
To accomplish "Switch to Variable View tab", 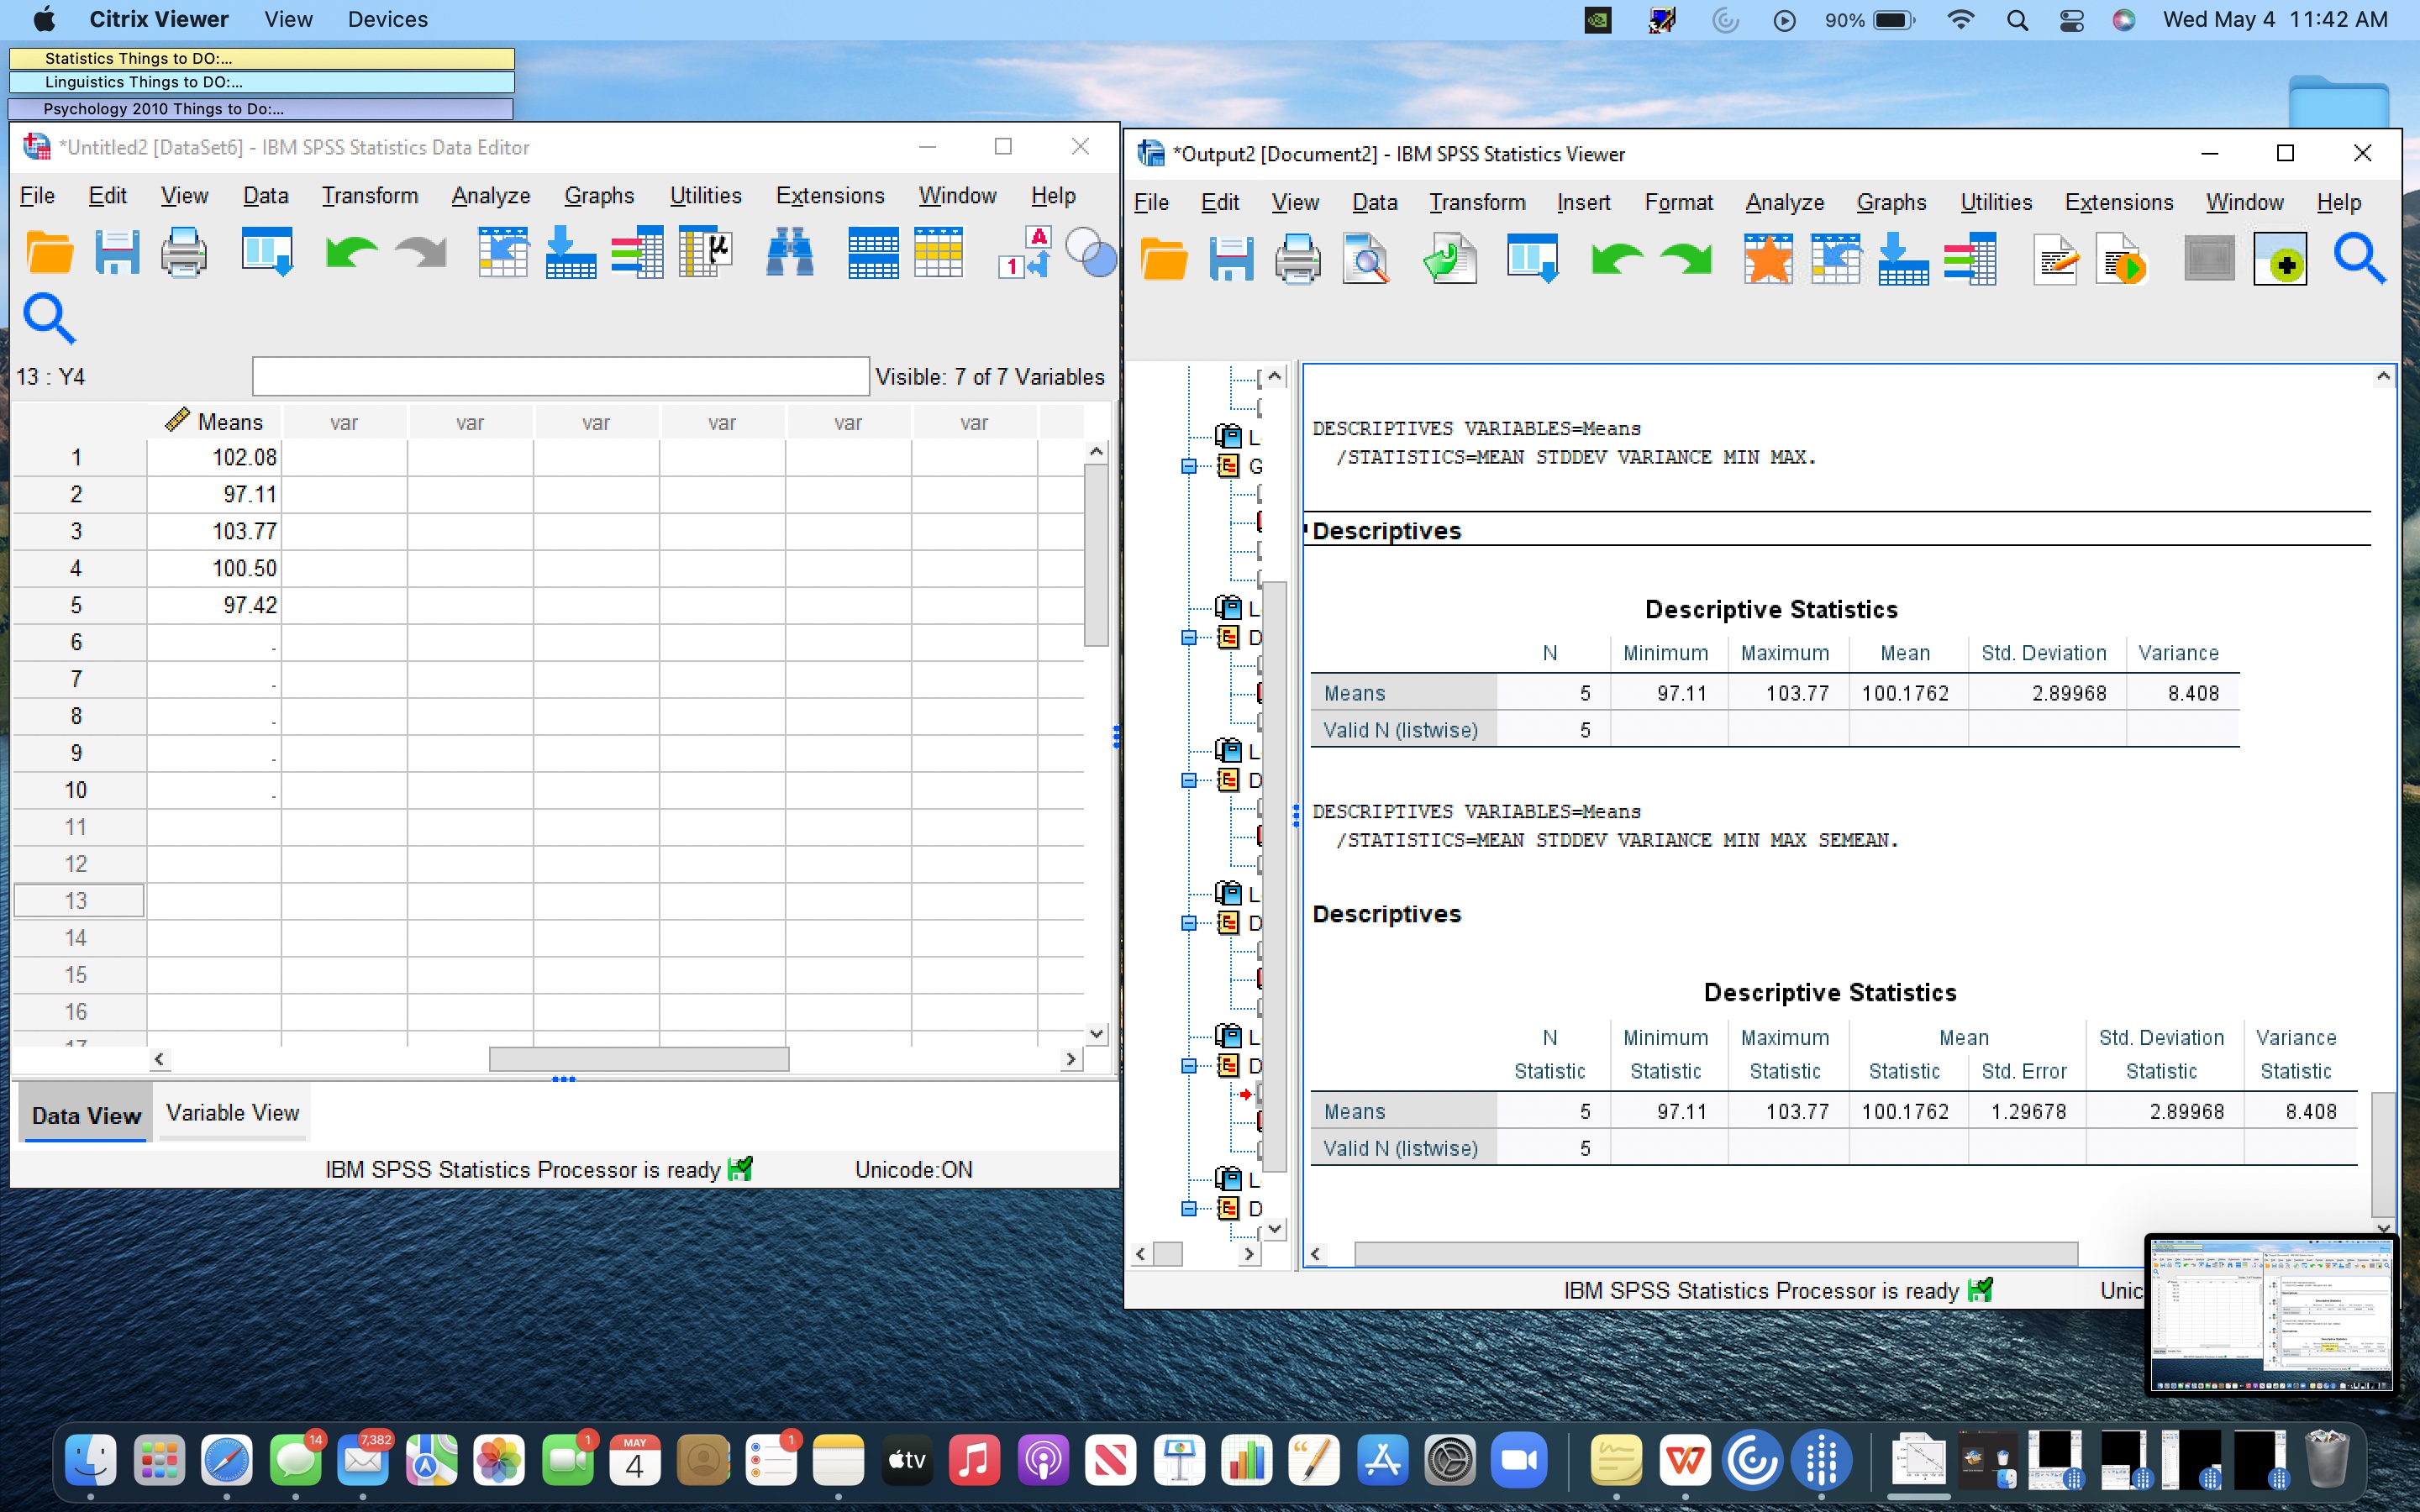I will [x=232, y=1113].
